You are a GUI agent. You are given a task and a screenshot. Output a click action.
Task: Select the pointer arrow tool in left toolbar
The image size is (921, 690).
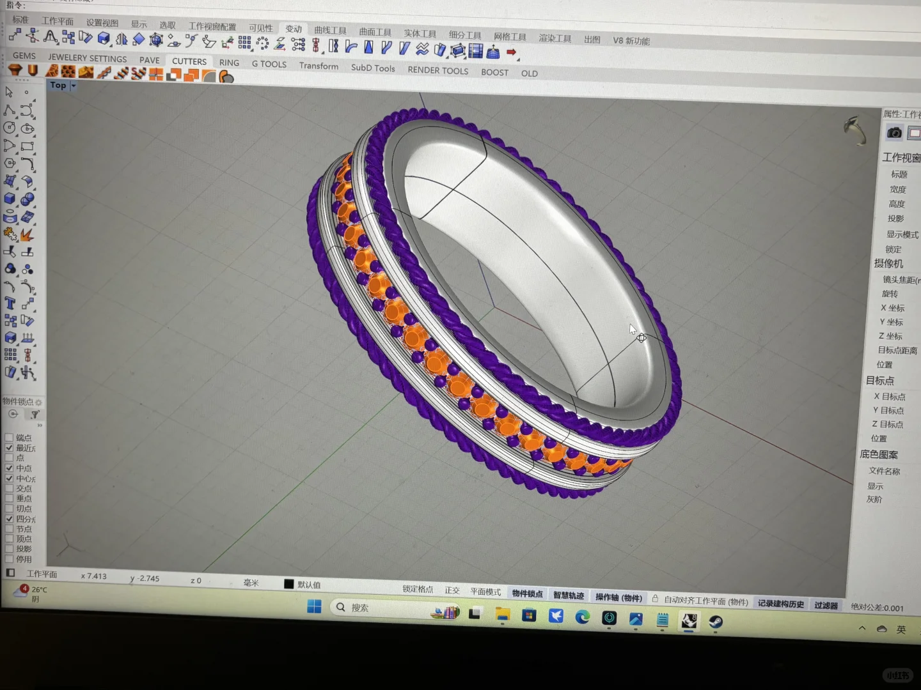(9, 92)
